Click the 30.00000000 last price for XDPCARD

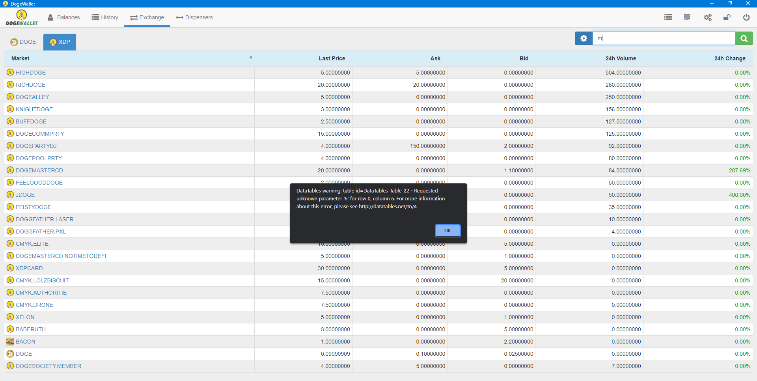coord(334,268)
